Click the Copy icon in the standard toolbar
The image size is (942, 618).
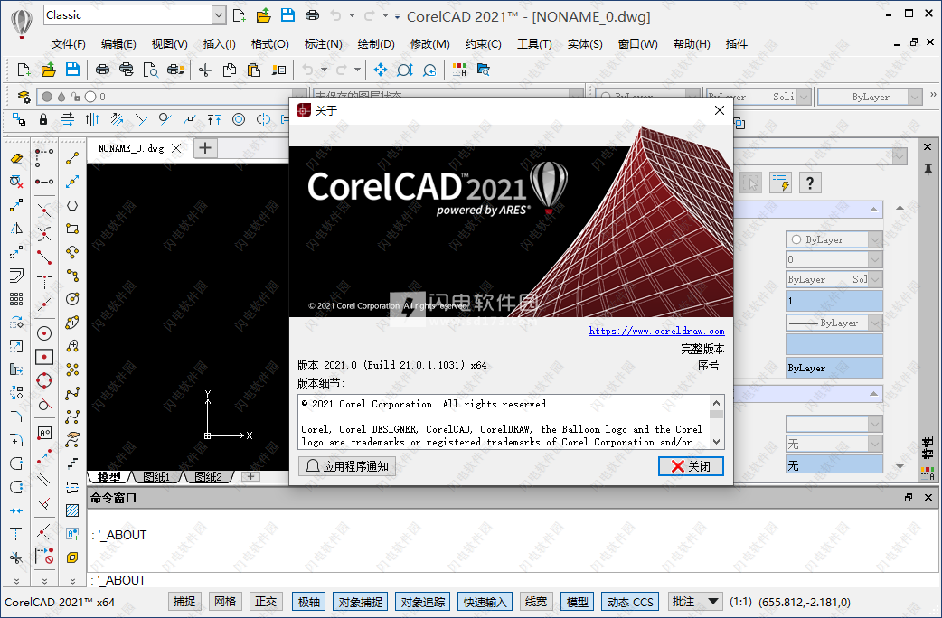click(x=229, y=70)
